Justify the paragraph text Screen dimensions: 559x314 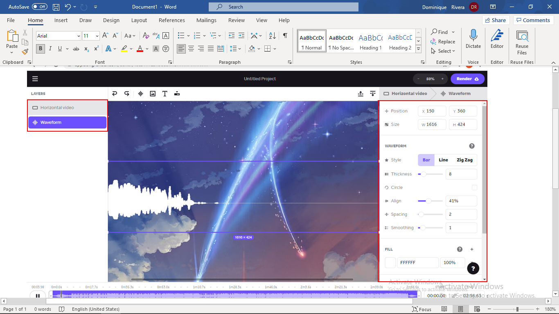point(211,49)
